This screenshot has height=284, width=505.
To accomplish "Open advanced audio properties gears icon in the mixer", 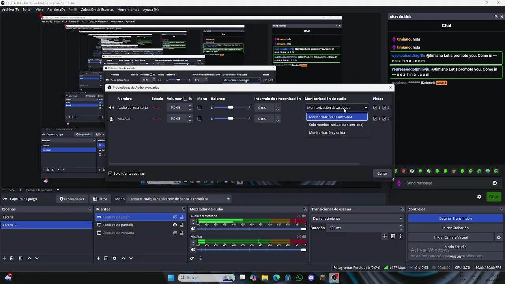I will pos(192,258).
